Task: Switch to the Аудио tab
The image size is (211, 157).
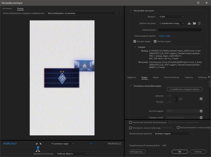Action: point(156,77)
